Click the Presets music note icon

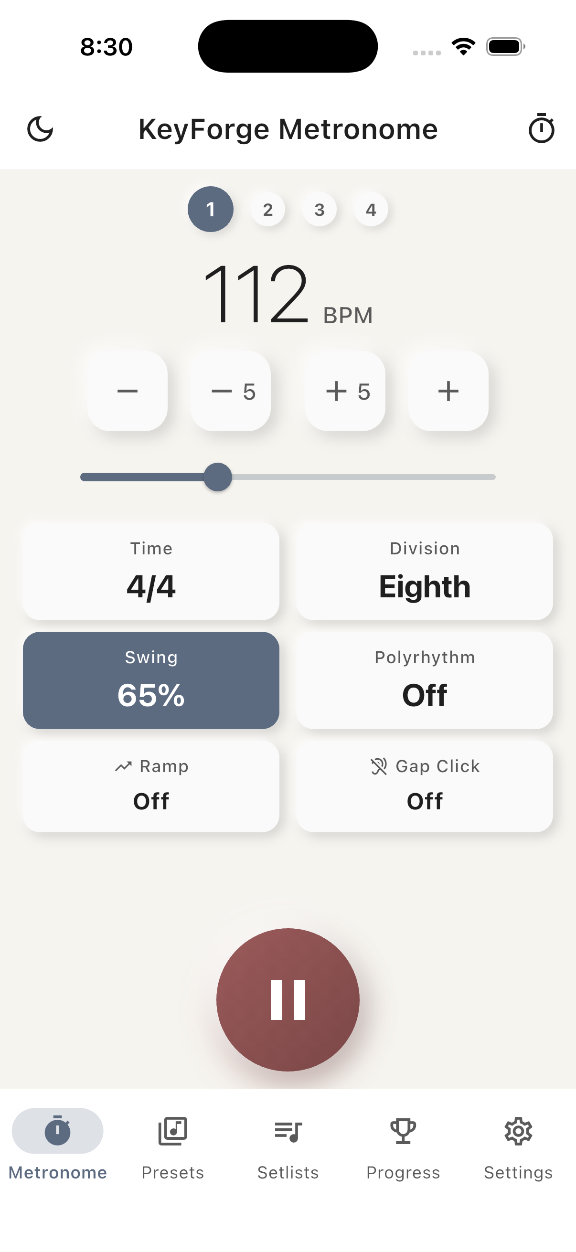pyautogui.click(x=172, y=1132)
